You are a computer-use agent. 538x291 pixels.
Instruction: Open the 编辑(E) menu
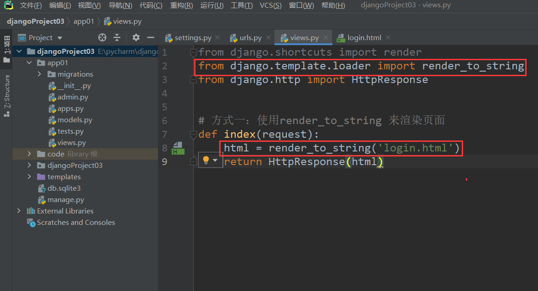coord(60,5)
